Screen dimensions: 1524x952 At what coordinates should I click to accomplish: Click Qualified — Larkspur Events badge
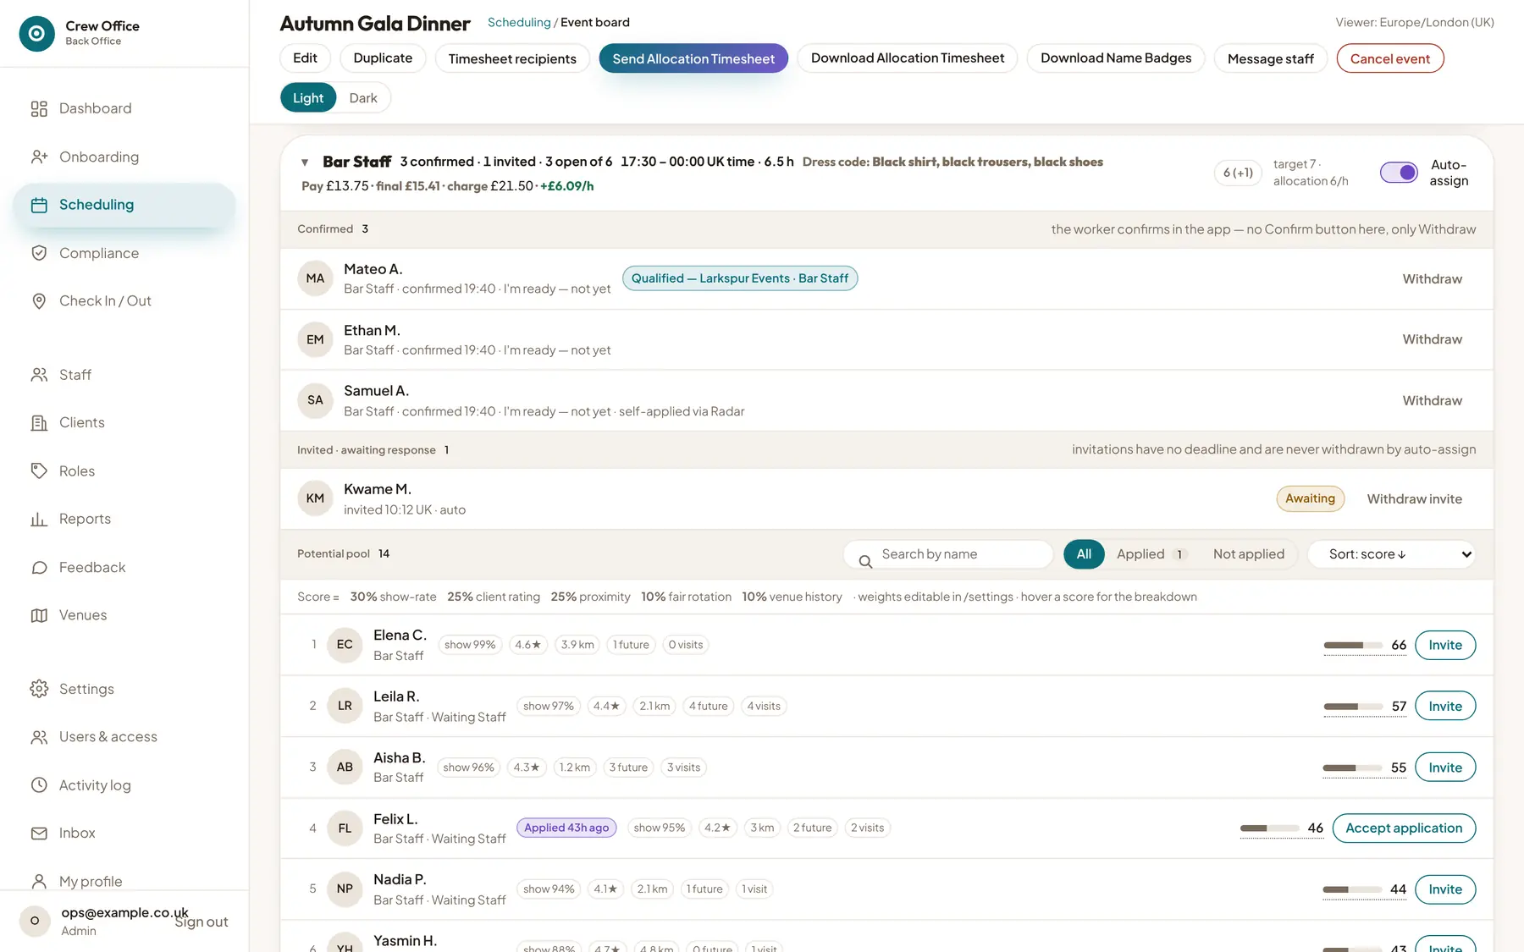pyautogui.click(x=740, y=278)
